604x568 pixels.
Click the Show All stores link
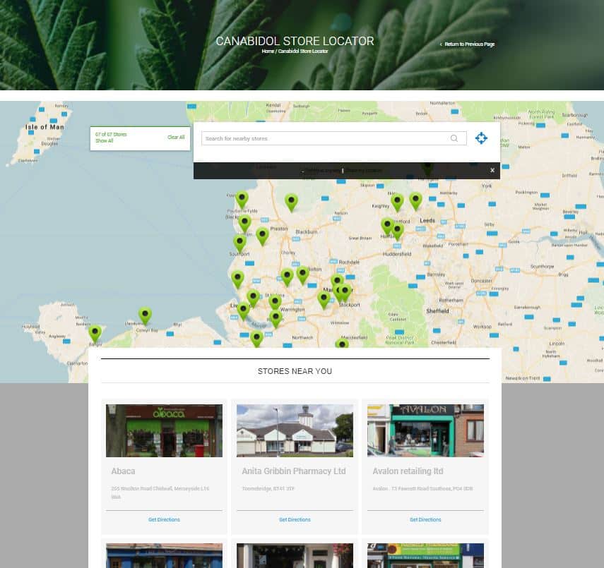point(105,141)
